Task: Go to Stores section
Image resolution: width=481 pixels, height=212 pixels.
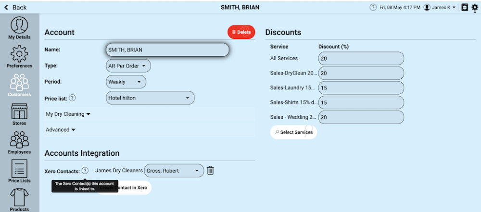Action: point(19,113)
